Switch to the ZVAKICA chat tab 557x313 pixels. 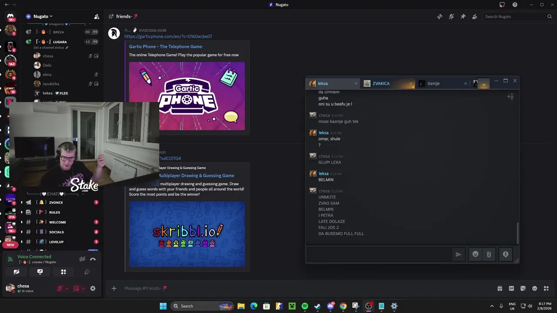(387, 83)
